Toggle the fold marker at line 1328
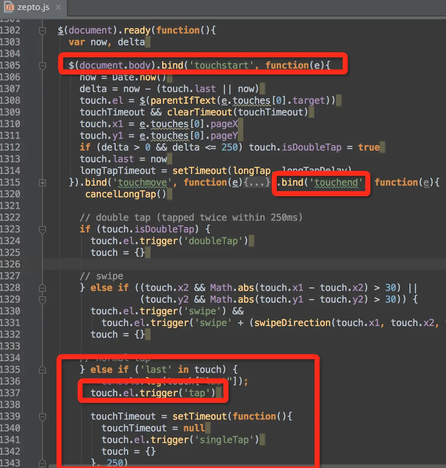 42,288
